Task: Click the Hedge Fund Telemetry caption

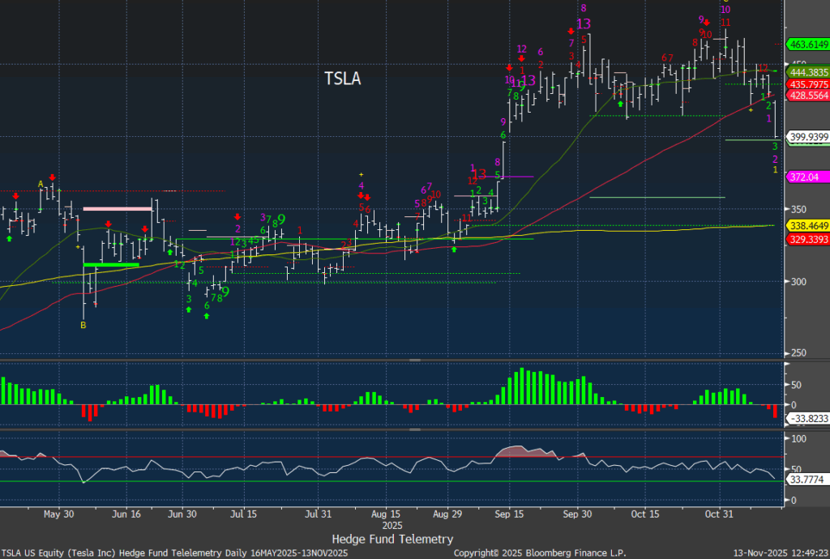Action: click(392, 539)
